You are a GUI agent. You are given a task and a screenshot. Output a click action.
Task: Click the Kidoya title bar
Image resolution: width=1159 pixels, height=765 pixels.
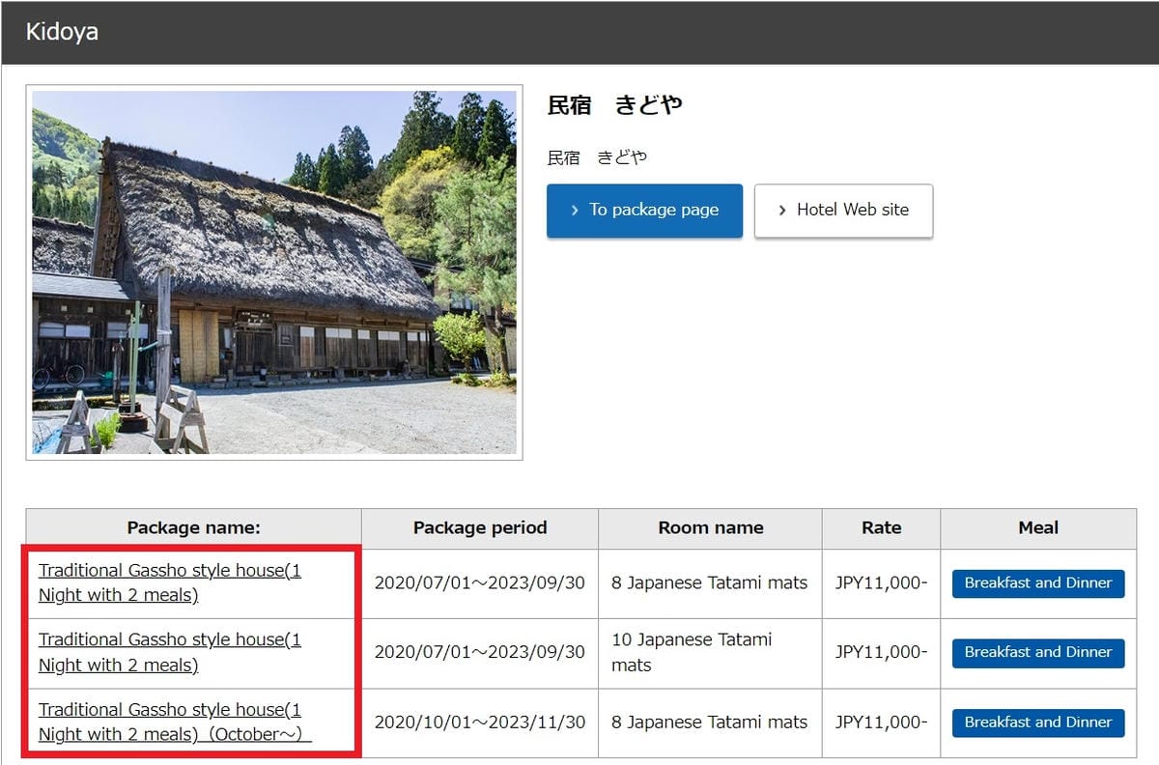click(62, 31)
